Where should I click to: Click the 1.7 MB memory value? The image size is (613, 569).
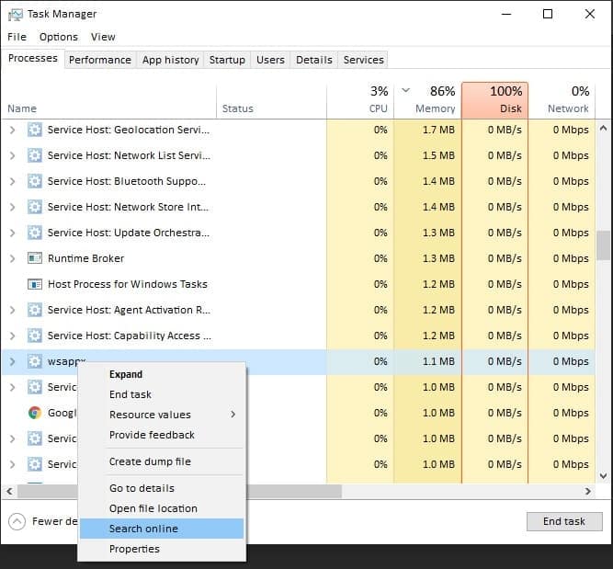(x=438, y=130)
